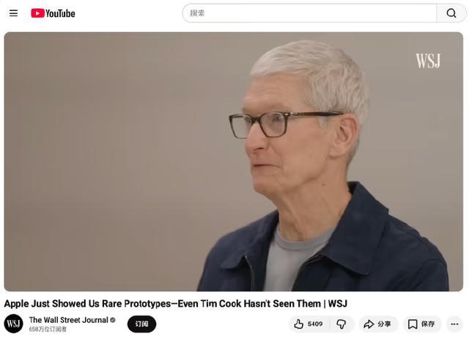The image size is (469, 339).
Task: Click the 5409 like count
Action: (315, 324)
